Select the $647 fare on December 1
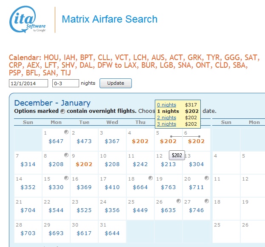The width and height of the screenshot is (265, 247). tap(56, 141)
